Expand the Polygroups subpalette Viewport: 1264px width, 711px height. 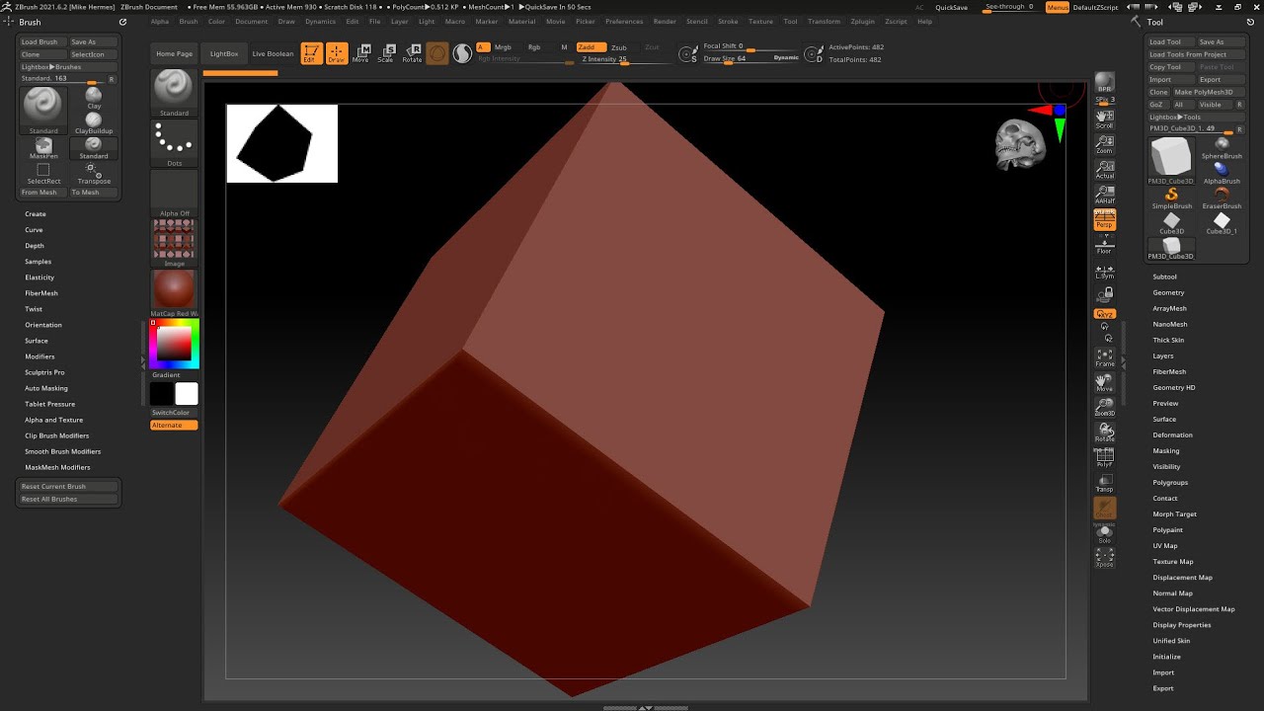tap(1170, 482)
